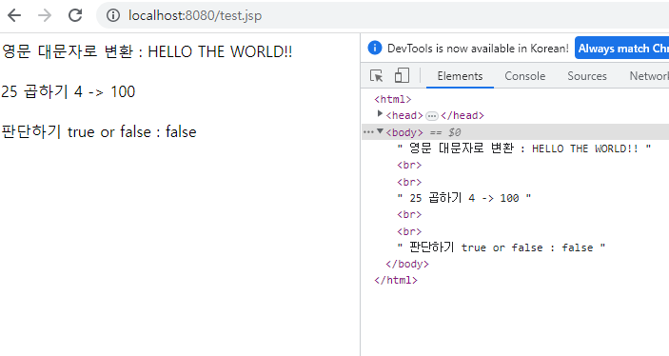Select the opening html tag node
This screenshot has width=669, height=356.
pos(392,99)
